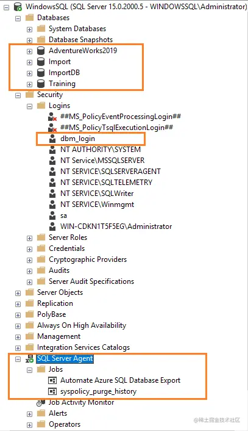Image resolution: width=248 pixels, height=431 pixels.
Task: Click the Always On High Availability folder icon
Action: [29, 325]
